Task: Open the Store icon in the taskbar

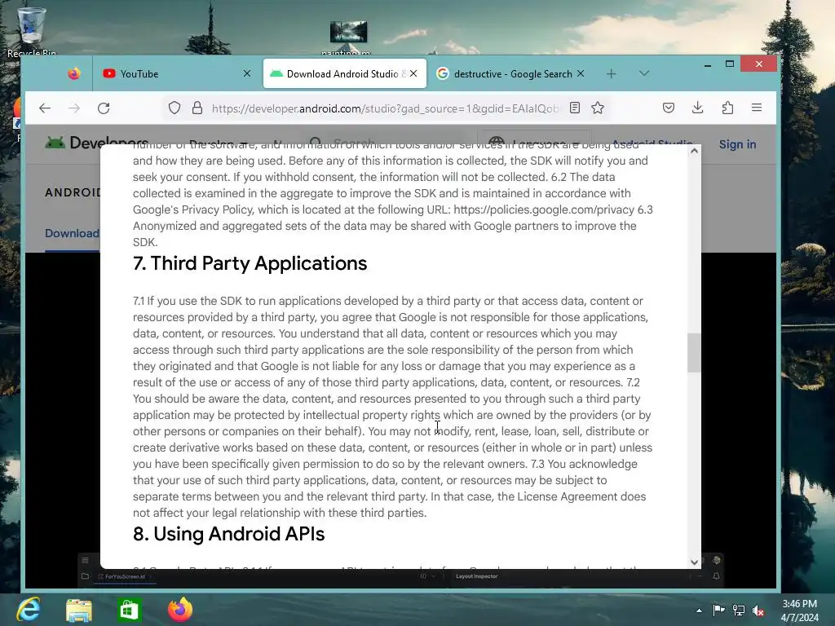Action: [129, 610]
